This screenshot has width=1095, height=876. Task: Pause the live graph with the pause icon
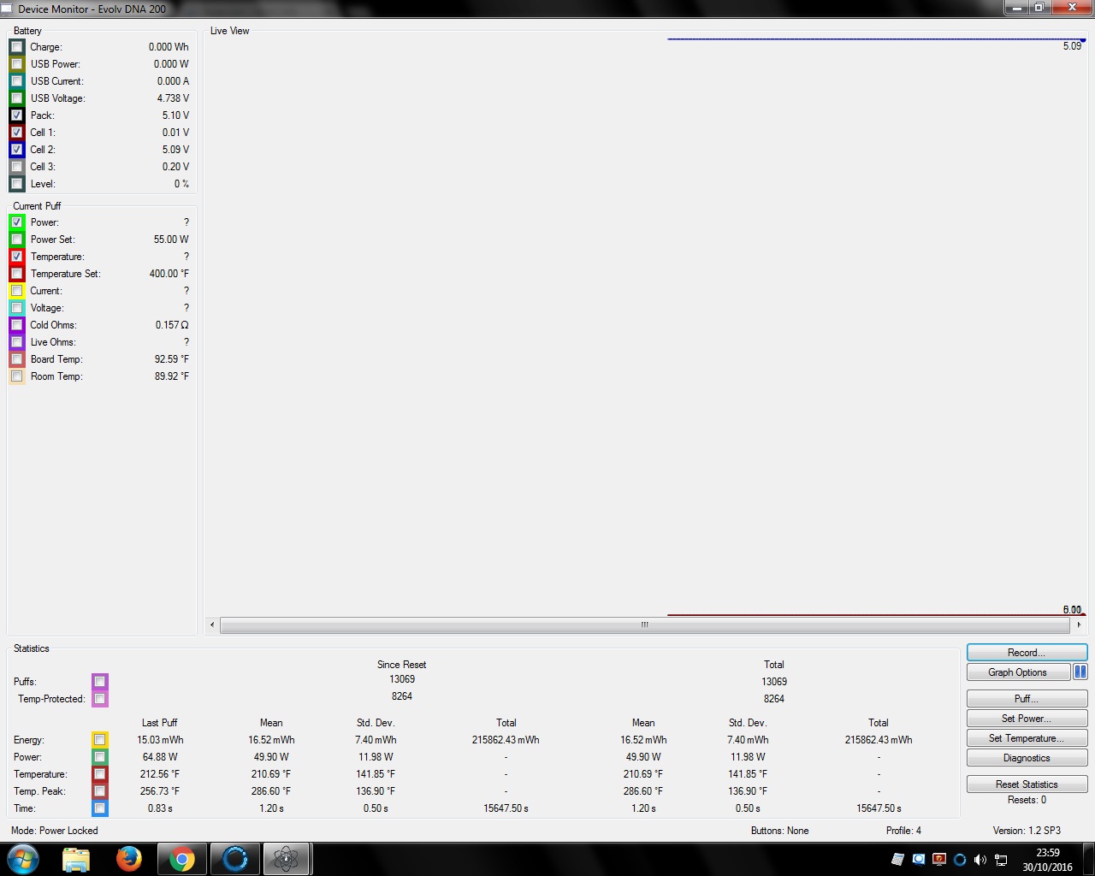pos(1080,672)
